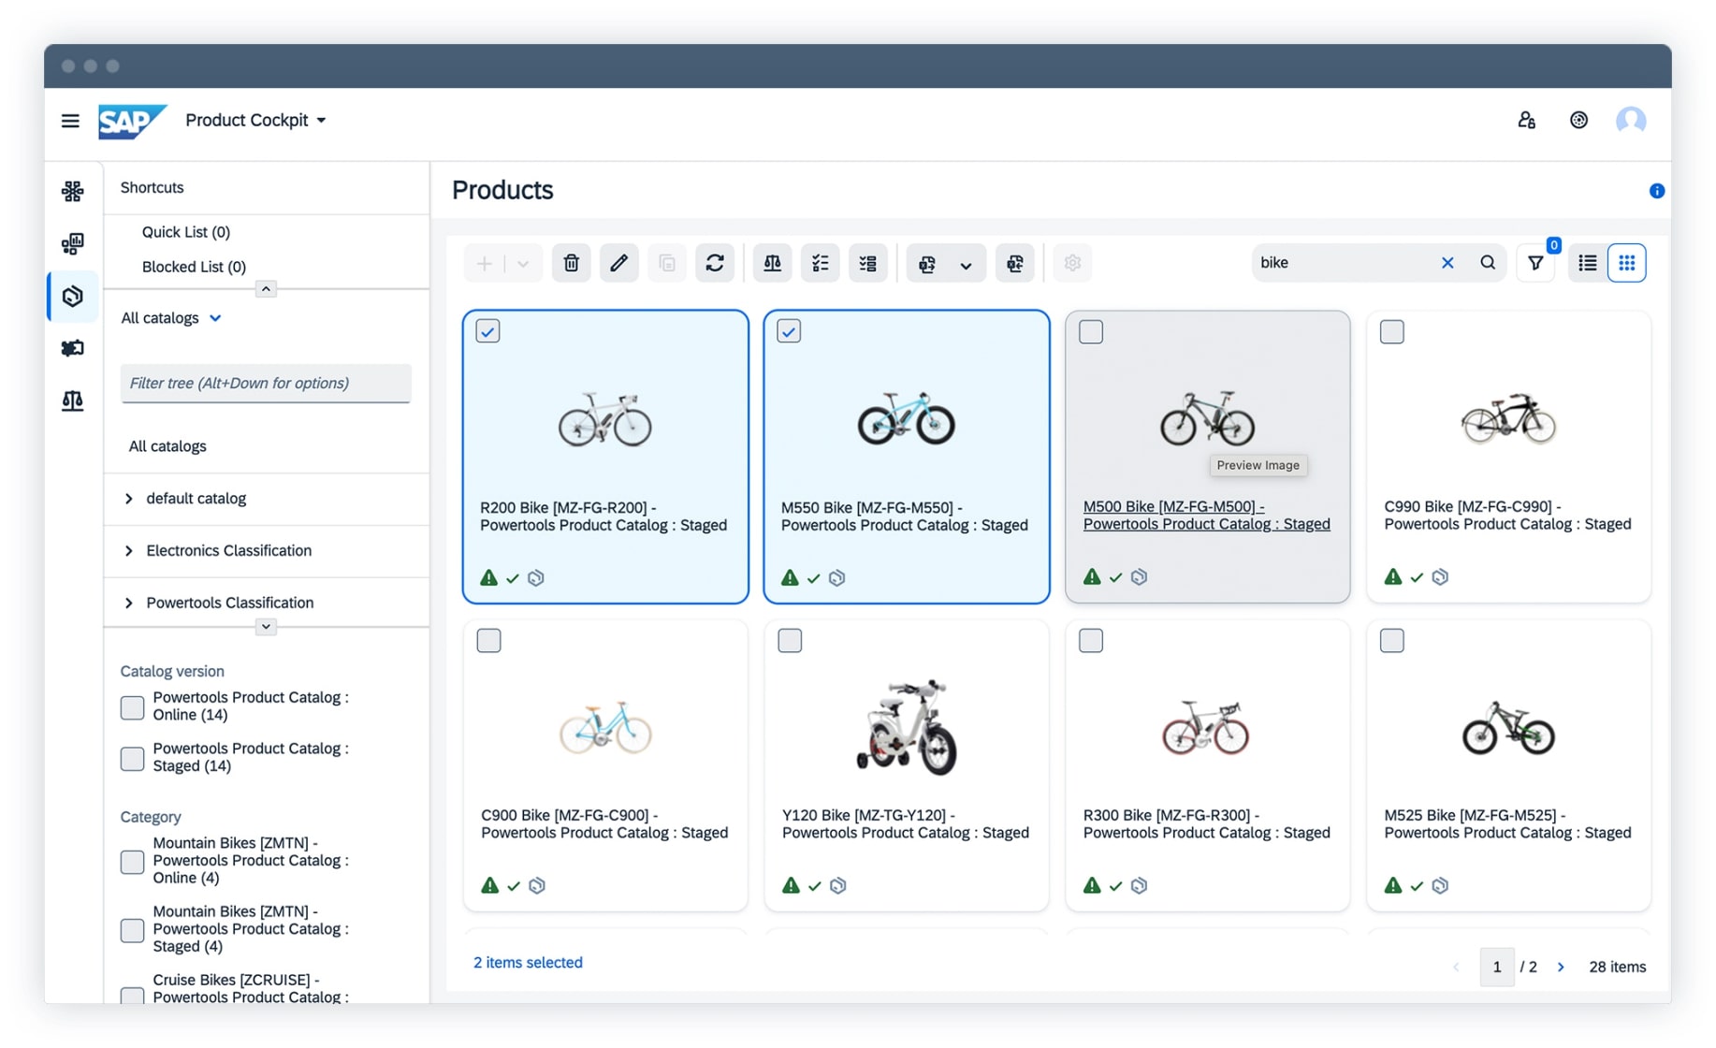Viewport: 1716px width, 1048px height.
Task: Click the M525 Bike product title
Action: click(1507, 824)
